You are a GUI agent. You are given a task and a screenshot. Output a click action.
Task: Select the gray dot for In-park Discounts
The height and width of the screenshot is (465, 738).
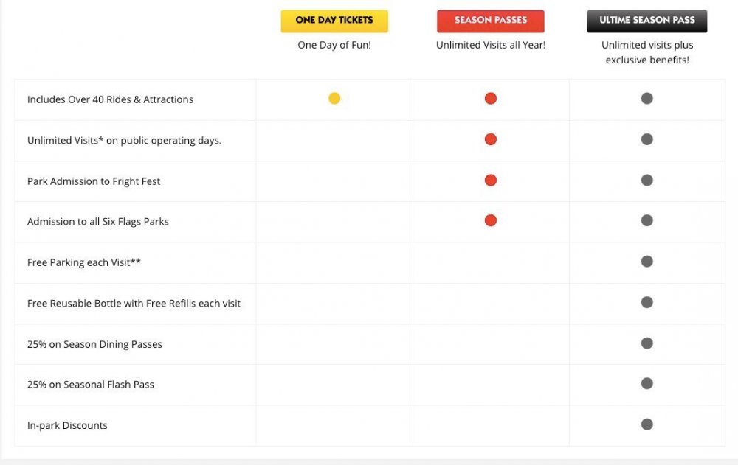pos(646,424)
